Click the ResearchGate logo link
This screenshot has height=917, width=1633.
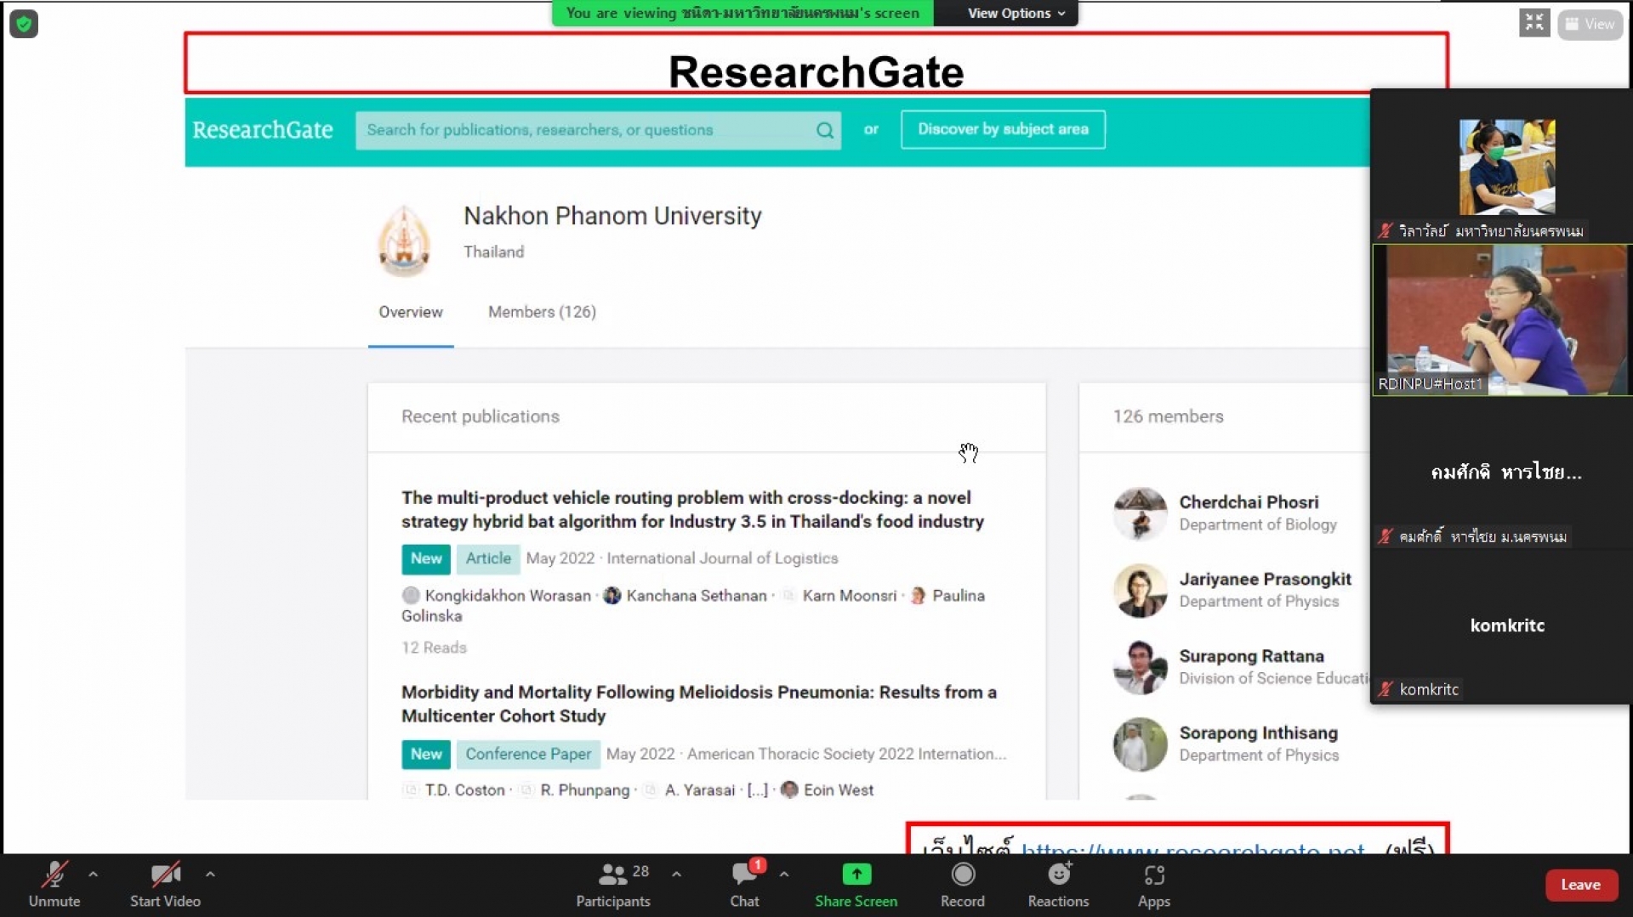(262, 130)
